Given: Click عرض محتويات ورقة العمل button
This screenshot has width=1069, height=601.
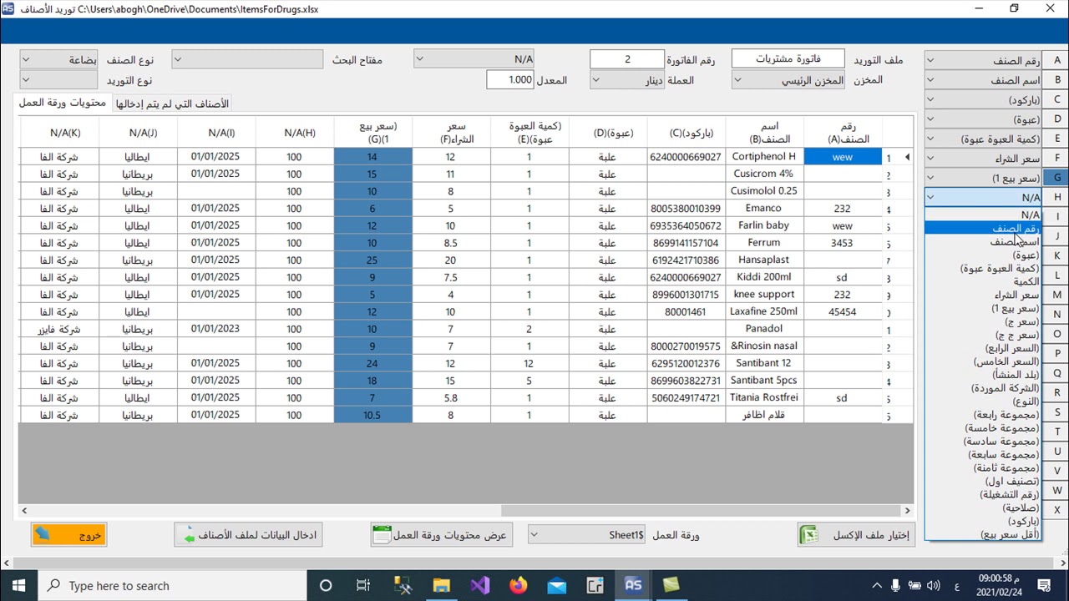Looking at the screenshot, I should click(441, 535).
